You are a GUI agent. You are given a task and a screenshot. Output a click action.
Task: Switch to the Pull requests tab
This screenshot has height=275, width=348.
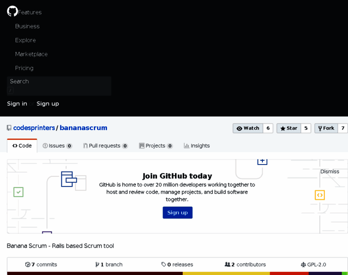(x=105, y=146)
